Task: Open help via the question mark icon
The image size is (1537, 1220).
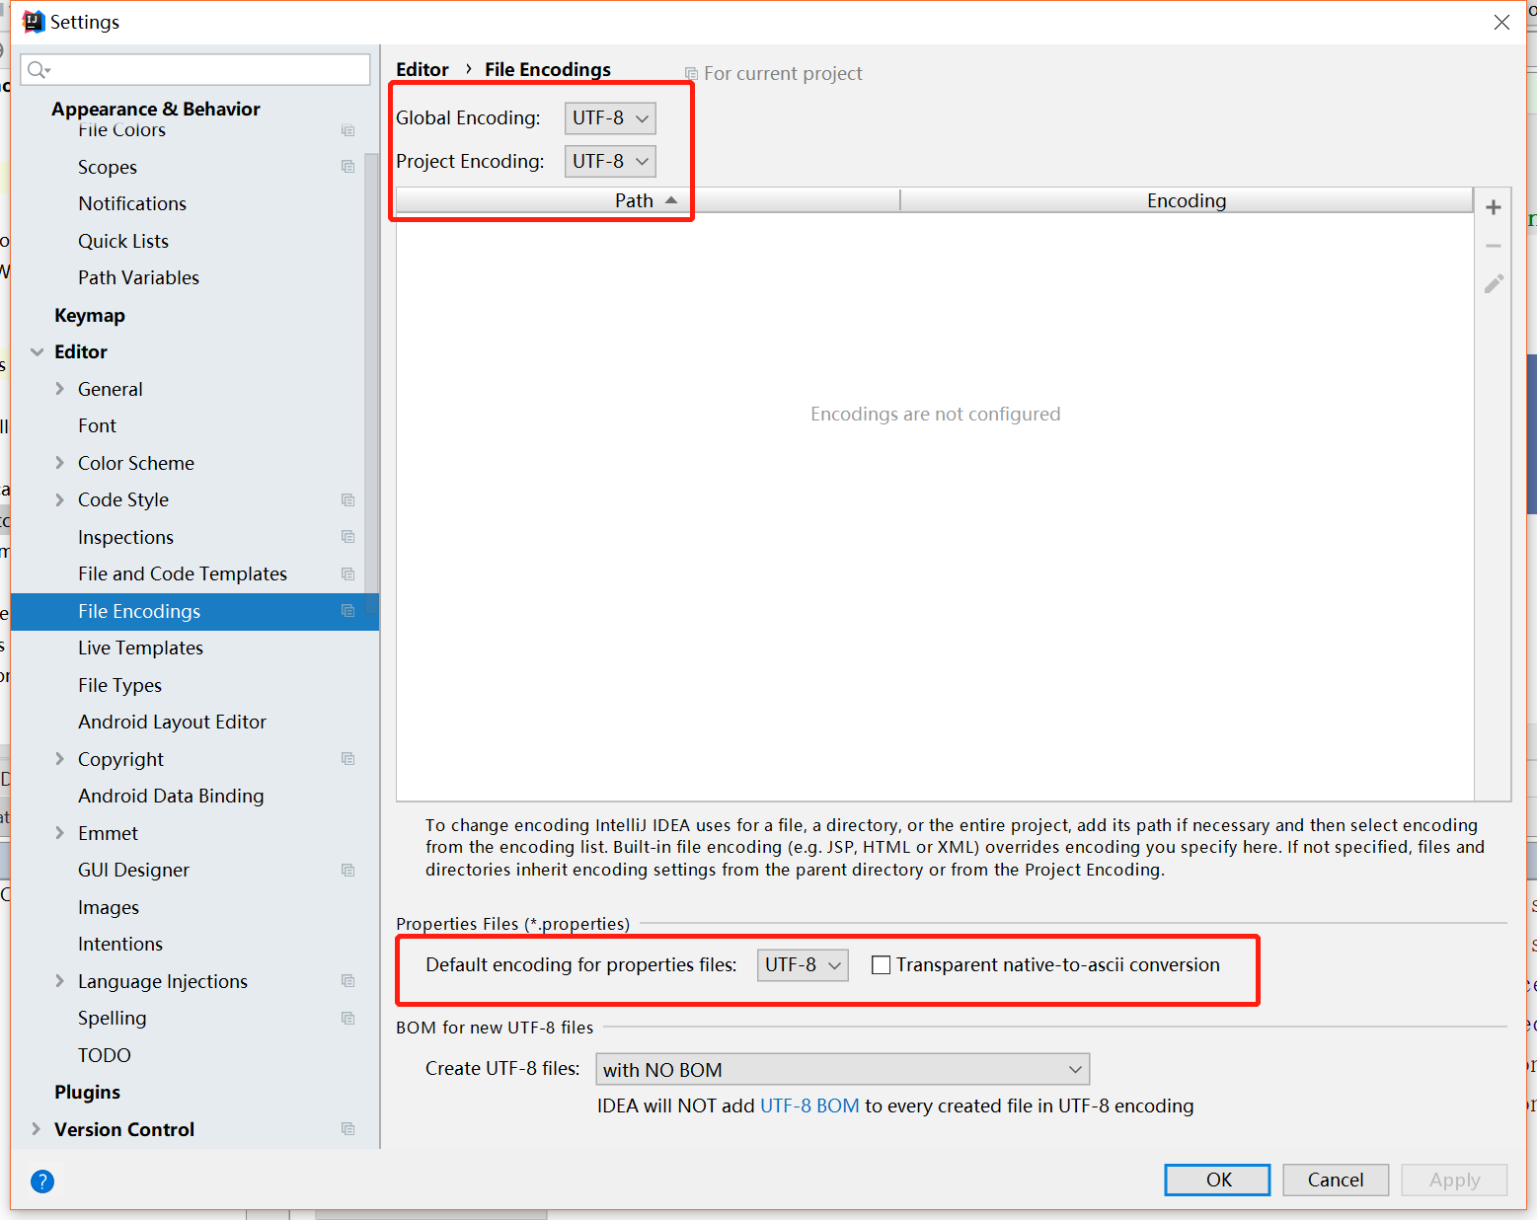Action: [41, 1181]
